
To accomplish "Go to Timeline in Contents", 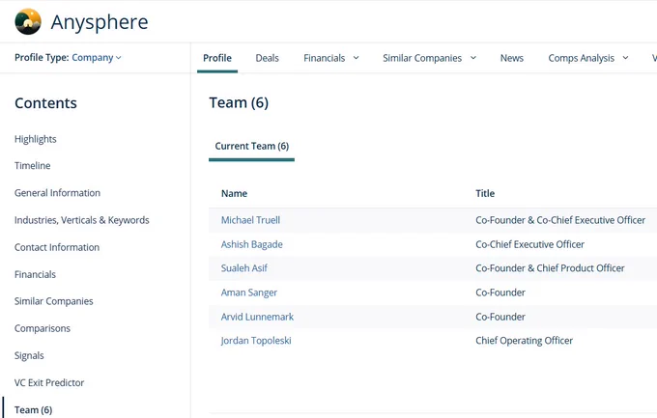I will pos(32,166).
